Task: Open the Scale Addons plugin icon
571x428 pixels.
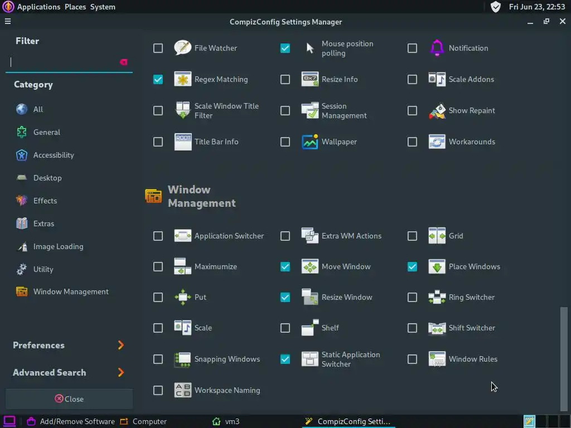Action: point(437,79)
